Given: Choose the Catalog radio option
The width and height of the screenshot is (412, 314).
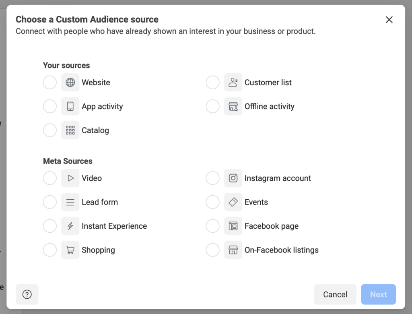Looking at the screenshot, I should [50, 130].
